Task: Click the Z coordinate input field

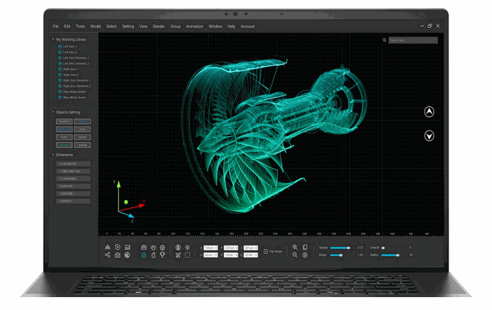Action: tap(251, 248)
